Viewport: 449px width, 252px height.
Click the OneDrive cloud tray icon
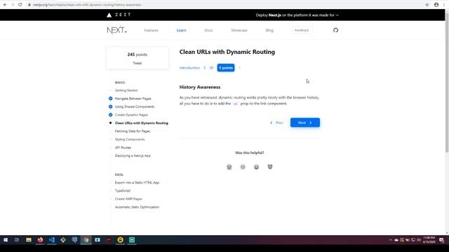click(396, 240)
